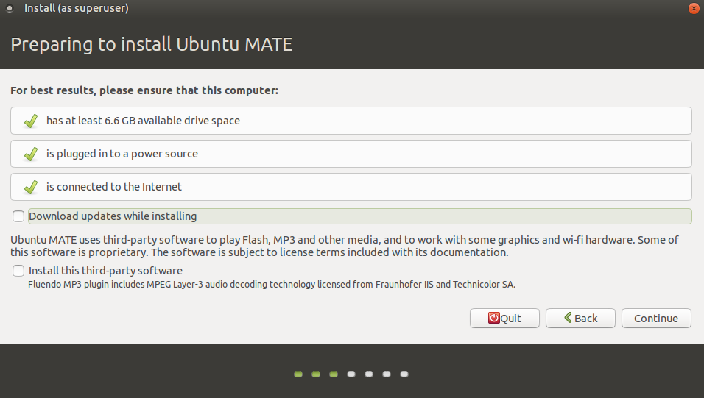Enable Download updates while installing
The width and height of the screenshot is (704, 398).
click(x=18, y=216)
